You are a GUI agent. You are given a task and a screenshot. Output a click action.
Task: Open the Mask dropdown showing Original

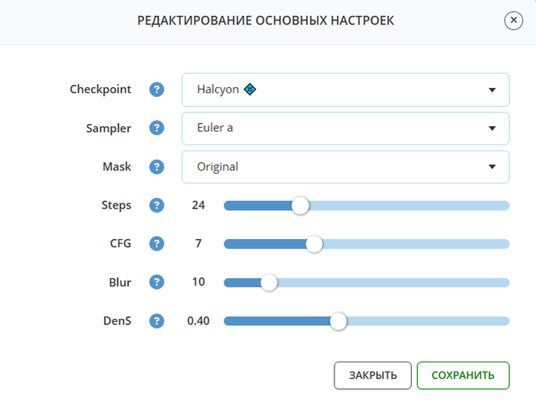tap(345, 167)
